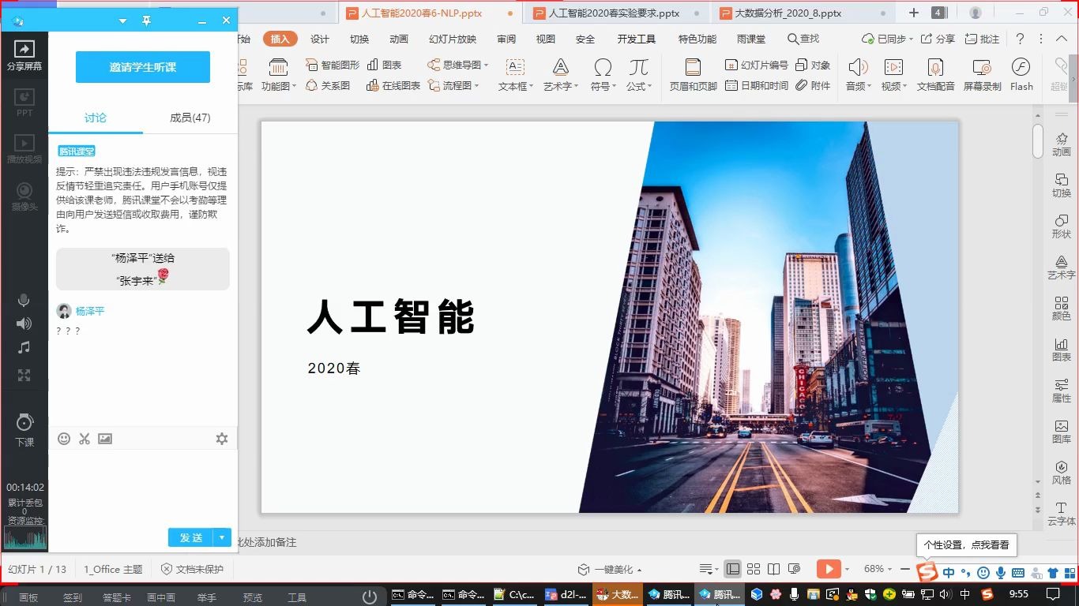The height and width of the screenshot is (606, 1079).
Task: Insert 日期和时间 date and time
Action: click(x=757, y=85)
